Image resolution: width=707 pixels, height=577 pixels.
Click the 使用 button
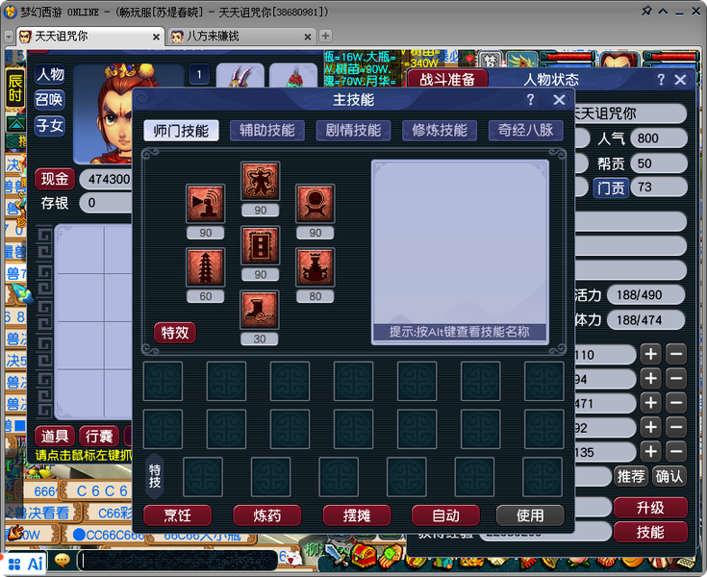530,515
